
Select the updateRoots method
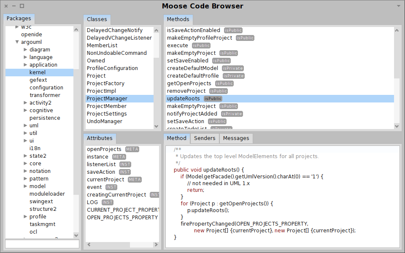[x=280, y=99]
